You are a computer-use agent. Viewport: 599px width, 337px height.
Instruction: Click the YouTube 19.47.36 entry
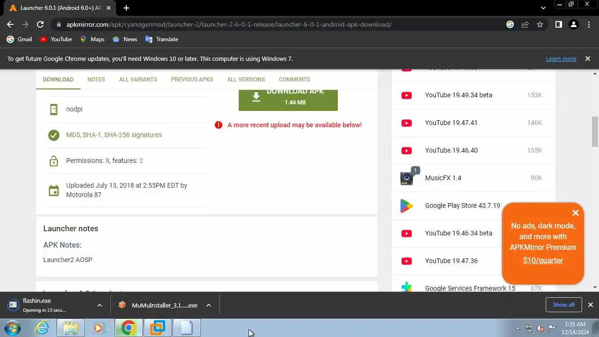click(x=451, y=261)
